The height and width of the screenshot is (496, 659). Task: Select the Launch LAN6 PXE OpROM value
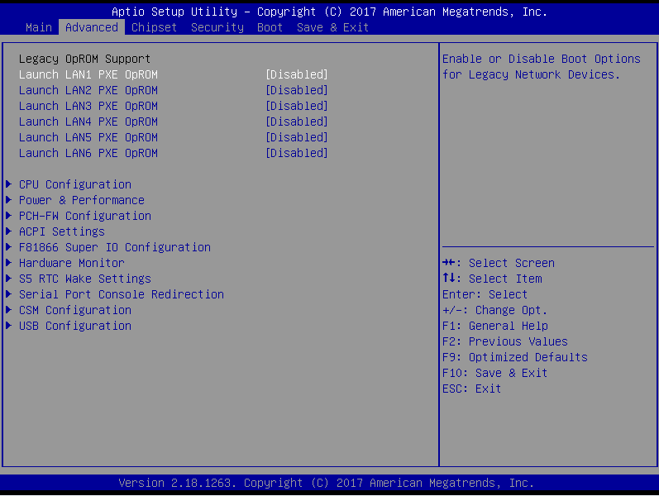pos(296,153)
